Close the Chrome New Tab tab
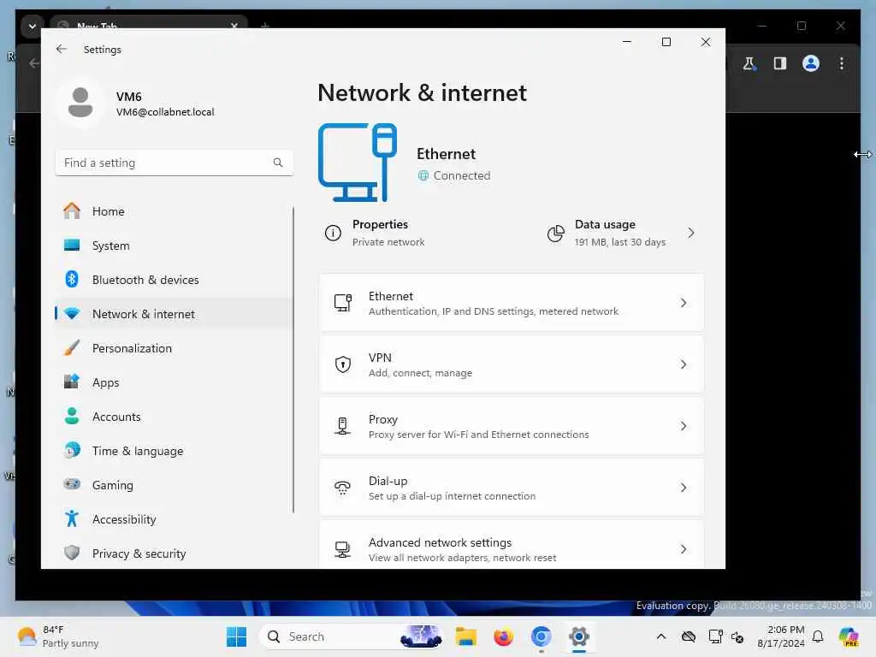This screenshot has width=876, height=657. coord(234,26)
